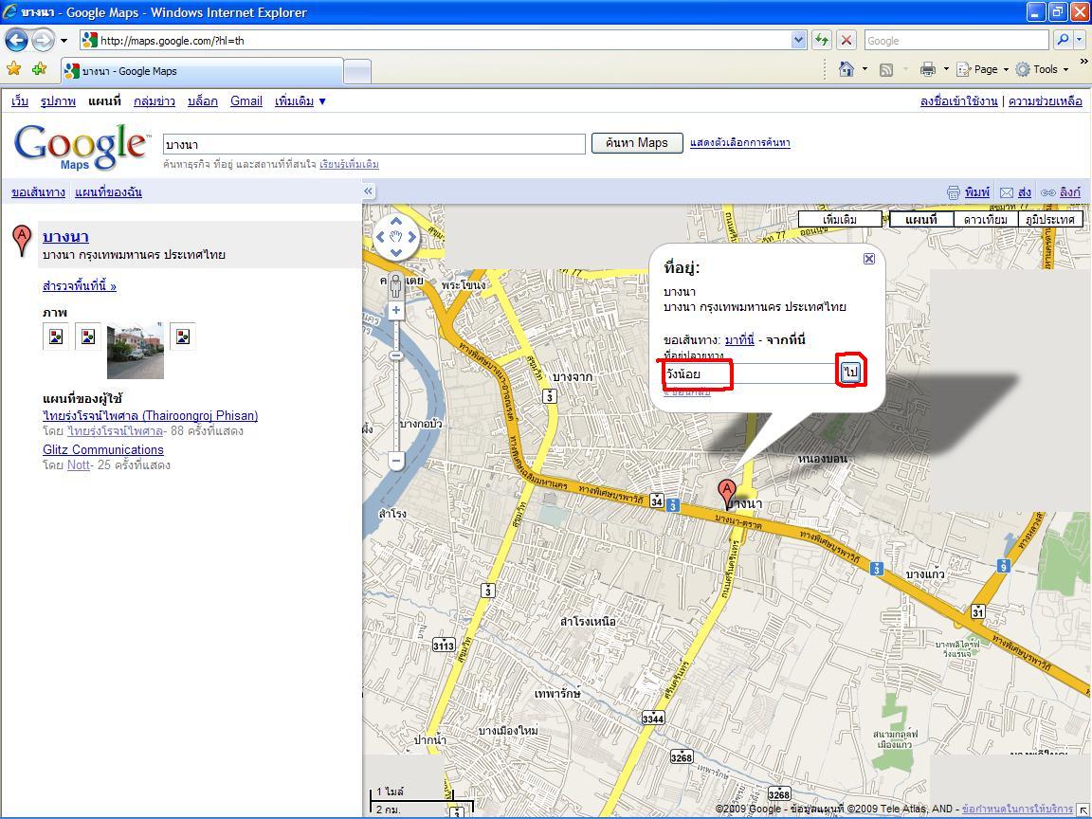Click the ค้นหา Maps button
1092x819 pixels.
click(x=637, y=143)
